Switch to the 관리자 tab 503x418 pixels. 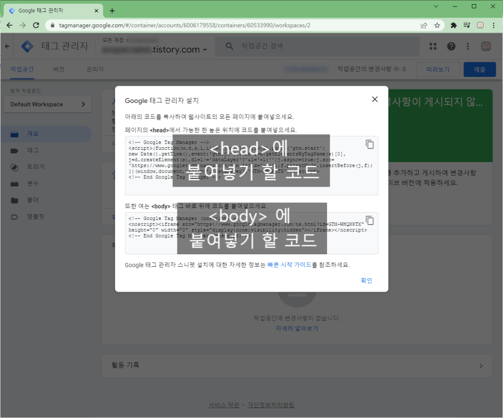pos(95,69)
